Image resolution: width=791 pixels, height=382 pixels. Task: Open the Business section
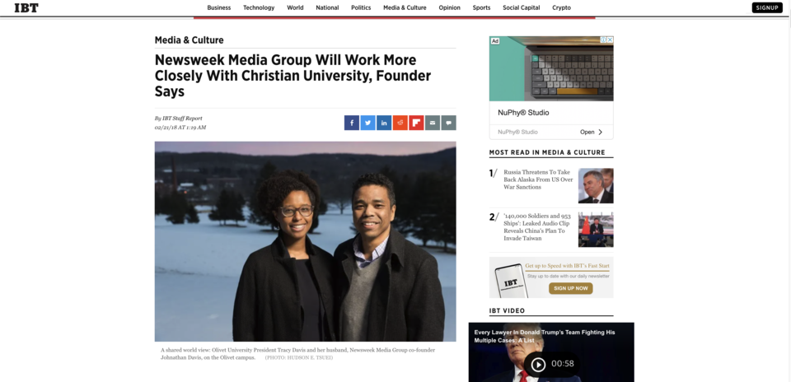219,7
